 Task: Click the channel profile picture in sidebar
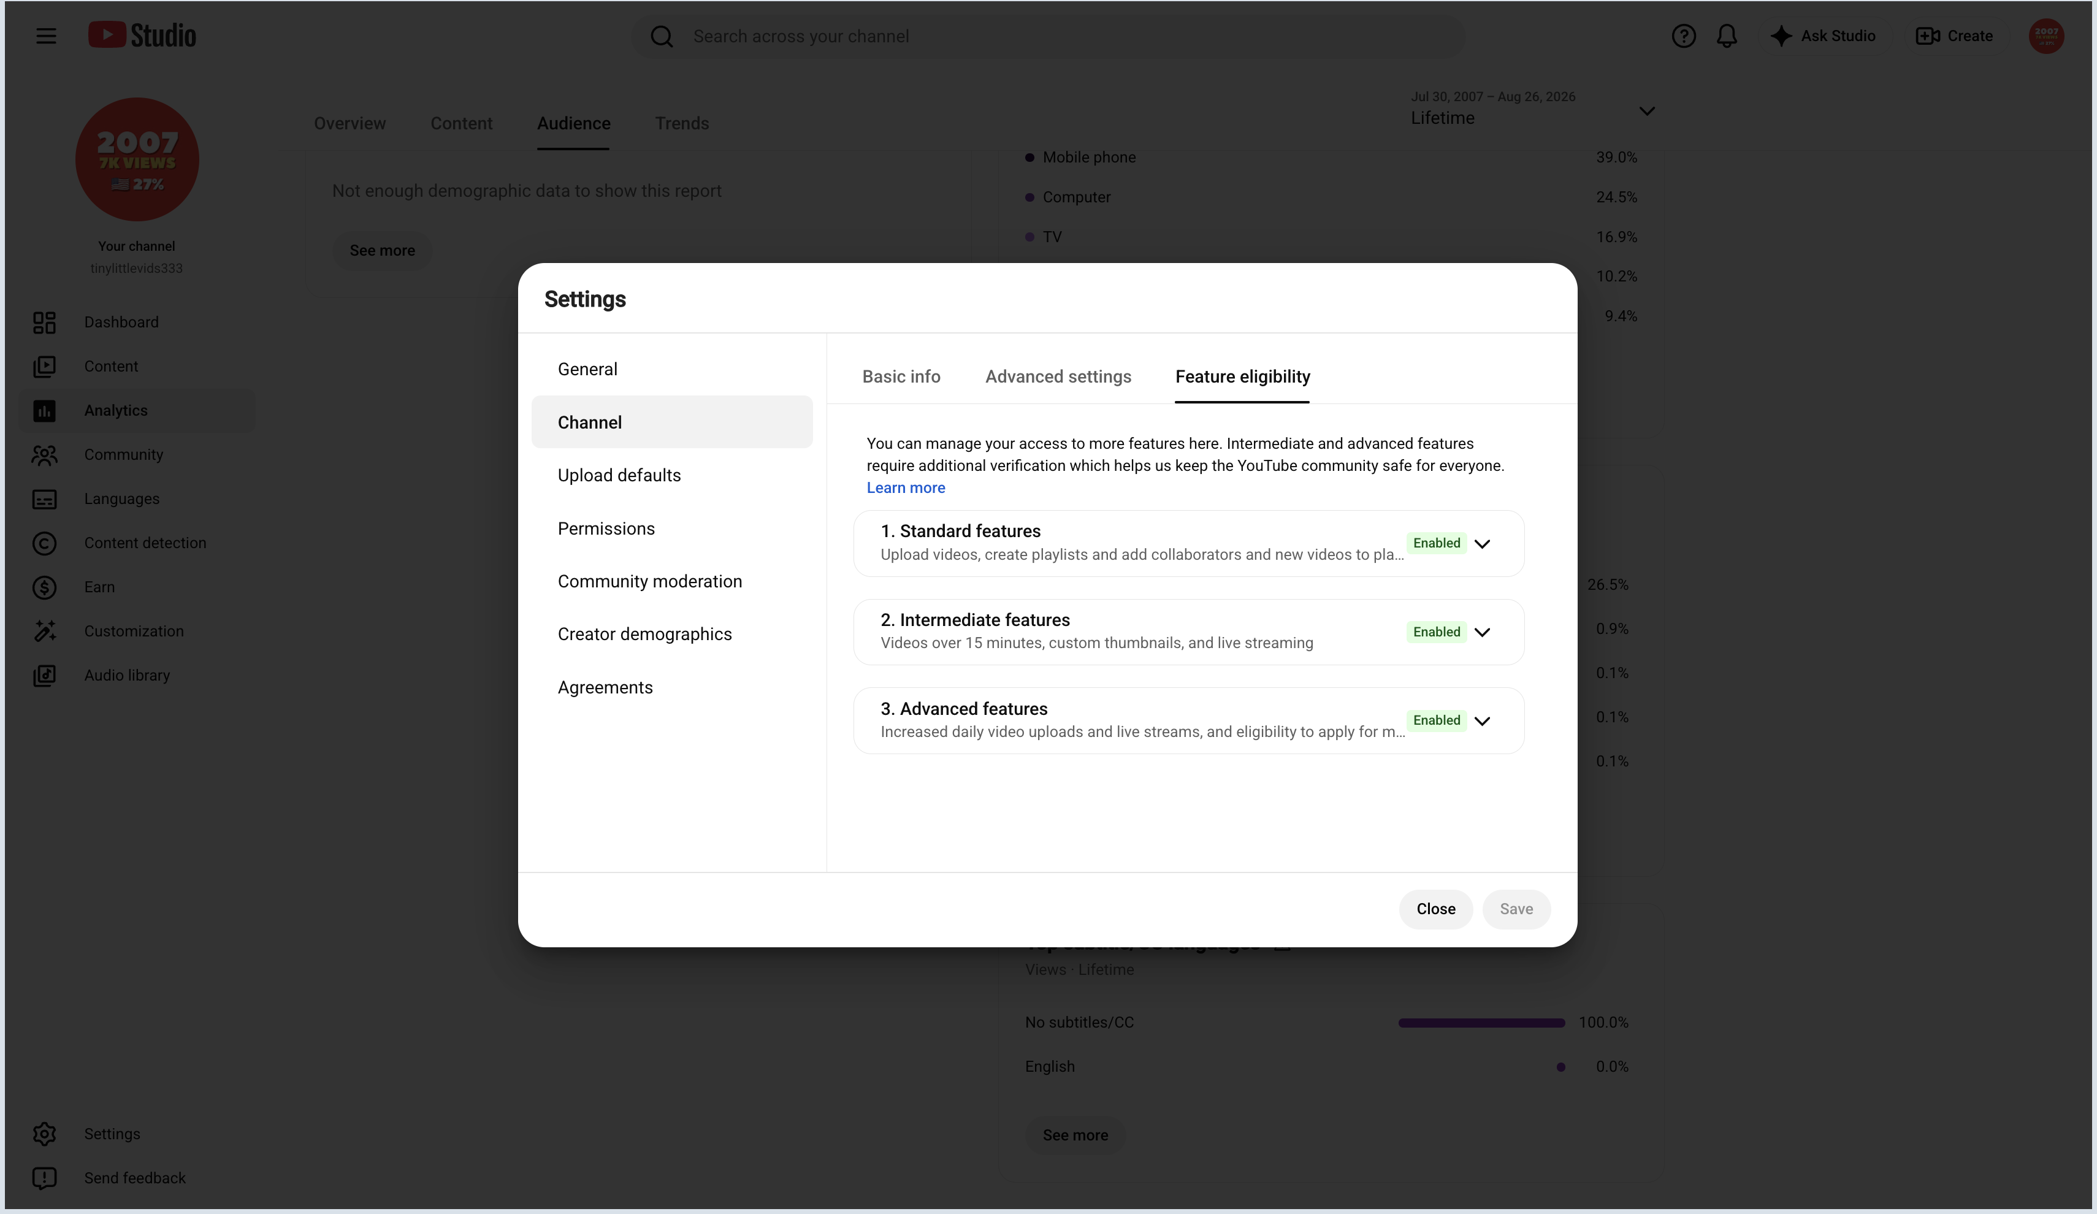click(137, 159)
